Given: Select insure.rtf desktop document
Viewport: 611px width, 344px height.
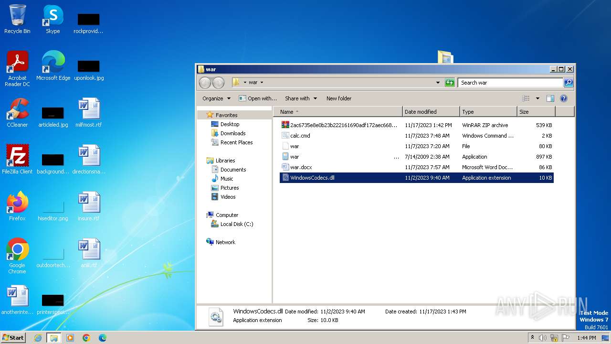Looking at the screenshot, I should [88, 206].
